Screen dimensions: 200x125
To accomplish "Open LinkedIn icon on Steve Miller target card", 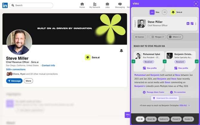I will pos(188,24).
